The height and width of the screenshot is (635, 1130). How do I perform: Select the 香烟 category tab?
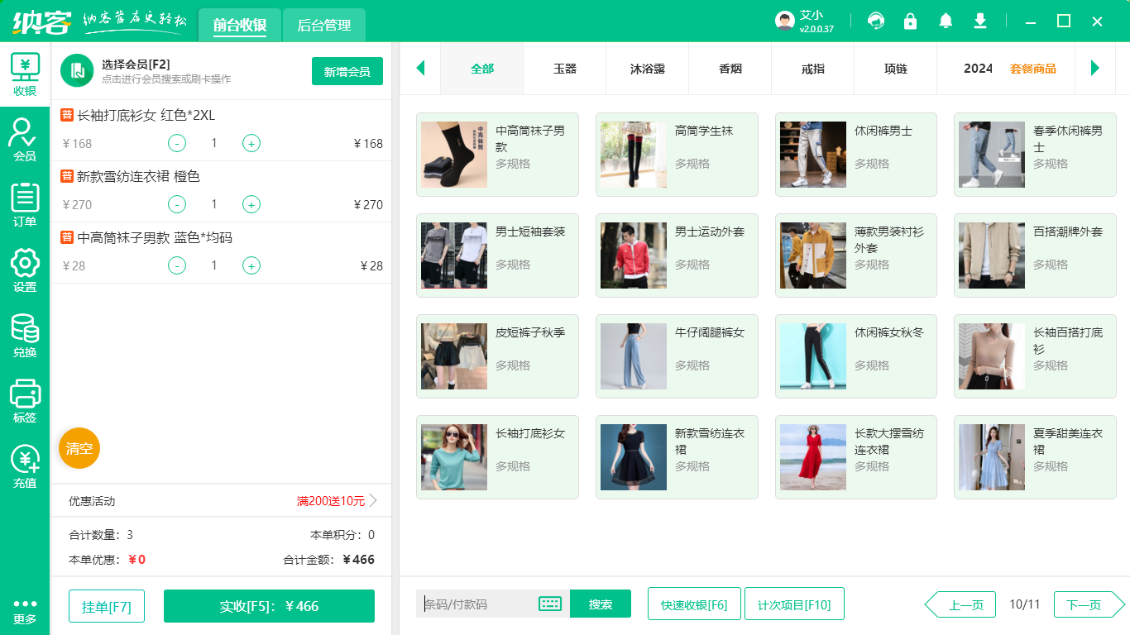point(730,69)
